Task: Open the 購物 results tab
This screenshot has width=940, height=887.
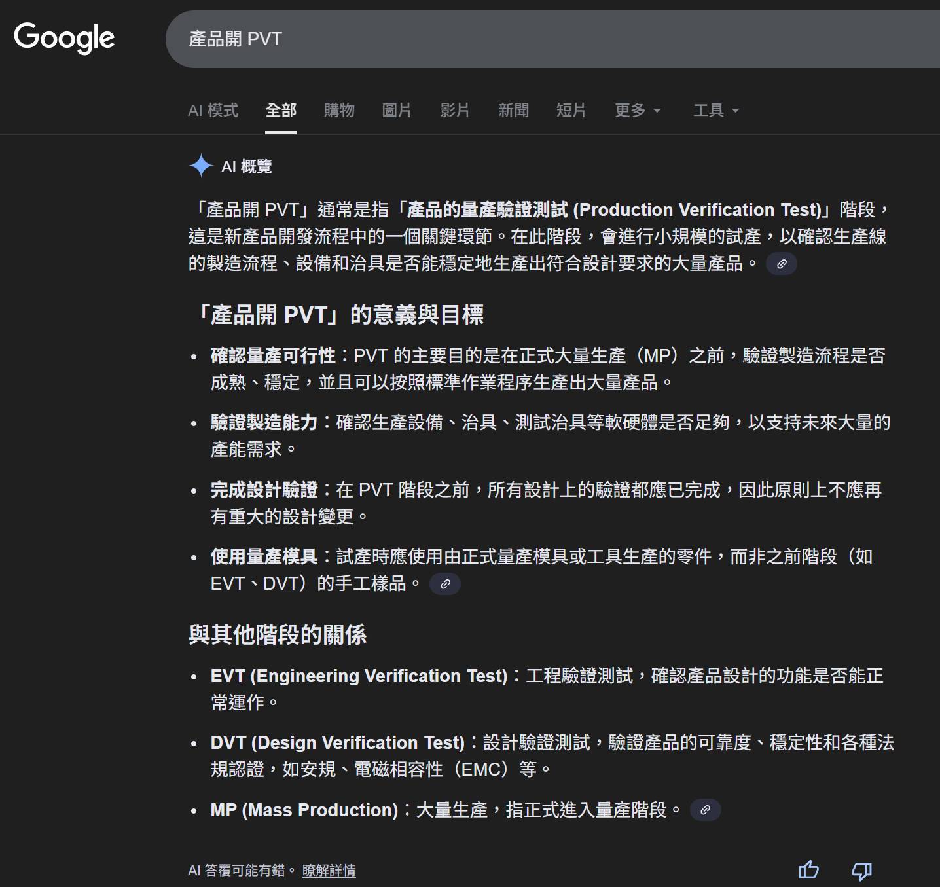Action: click(x=338, y=110)
